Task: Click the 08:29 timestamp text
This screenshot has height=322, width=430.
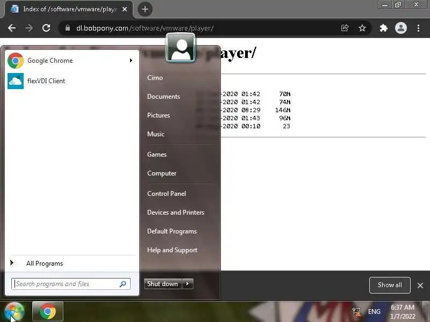Action: coord(251,110)
